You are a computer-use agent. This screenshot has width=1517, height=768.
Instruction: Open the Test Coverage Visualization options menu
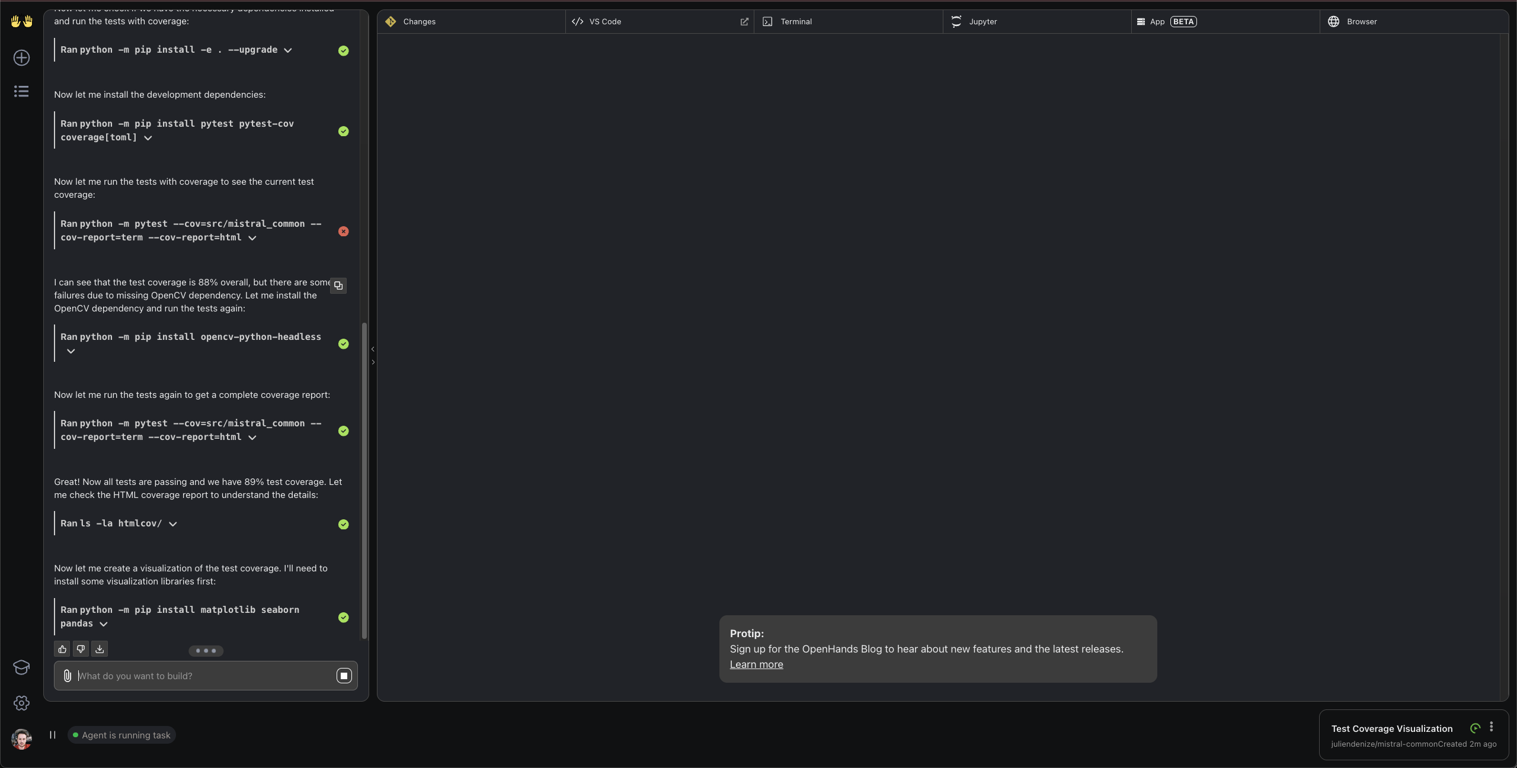tap(1492, 728)
